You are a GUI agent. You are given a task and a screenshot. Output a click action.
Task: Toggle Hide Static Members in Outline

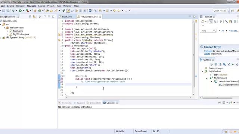(x=229, y=64)
